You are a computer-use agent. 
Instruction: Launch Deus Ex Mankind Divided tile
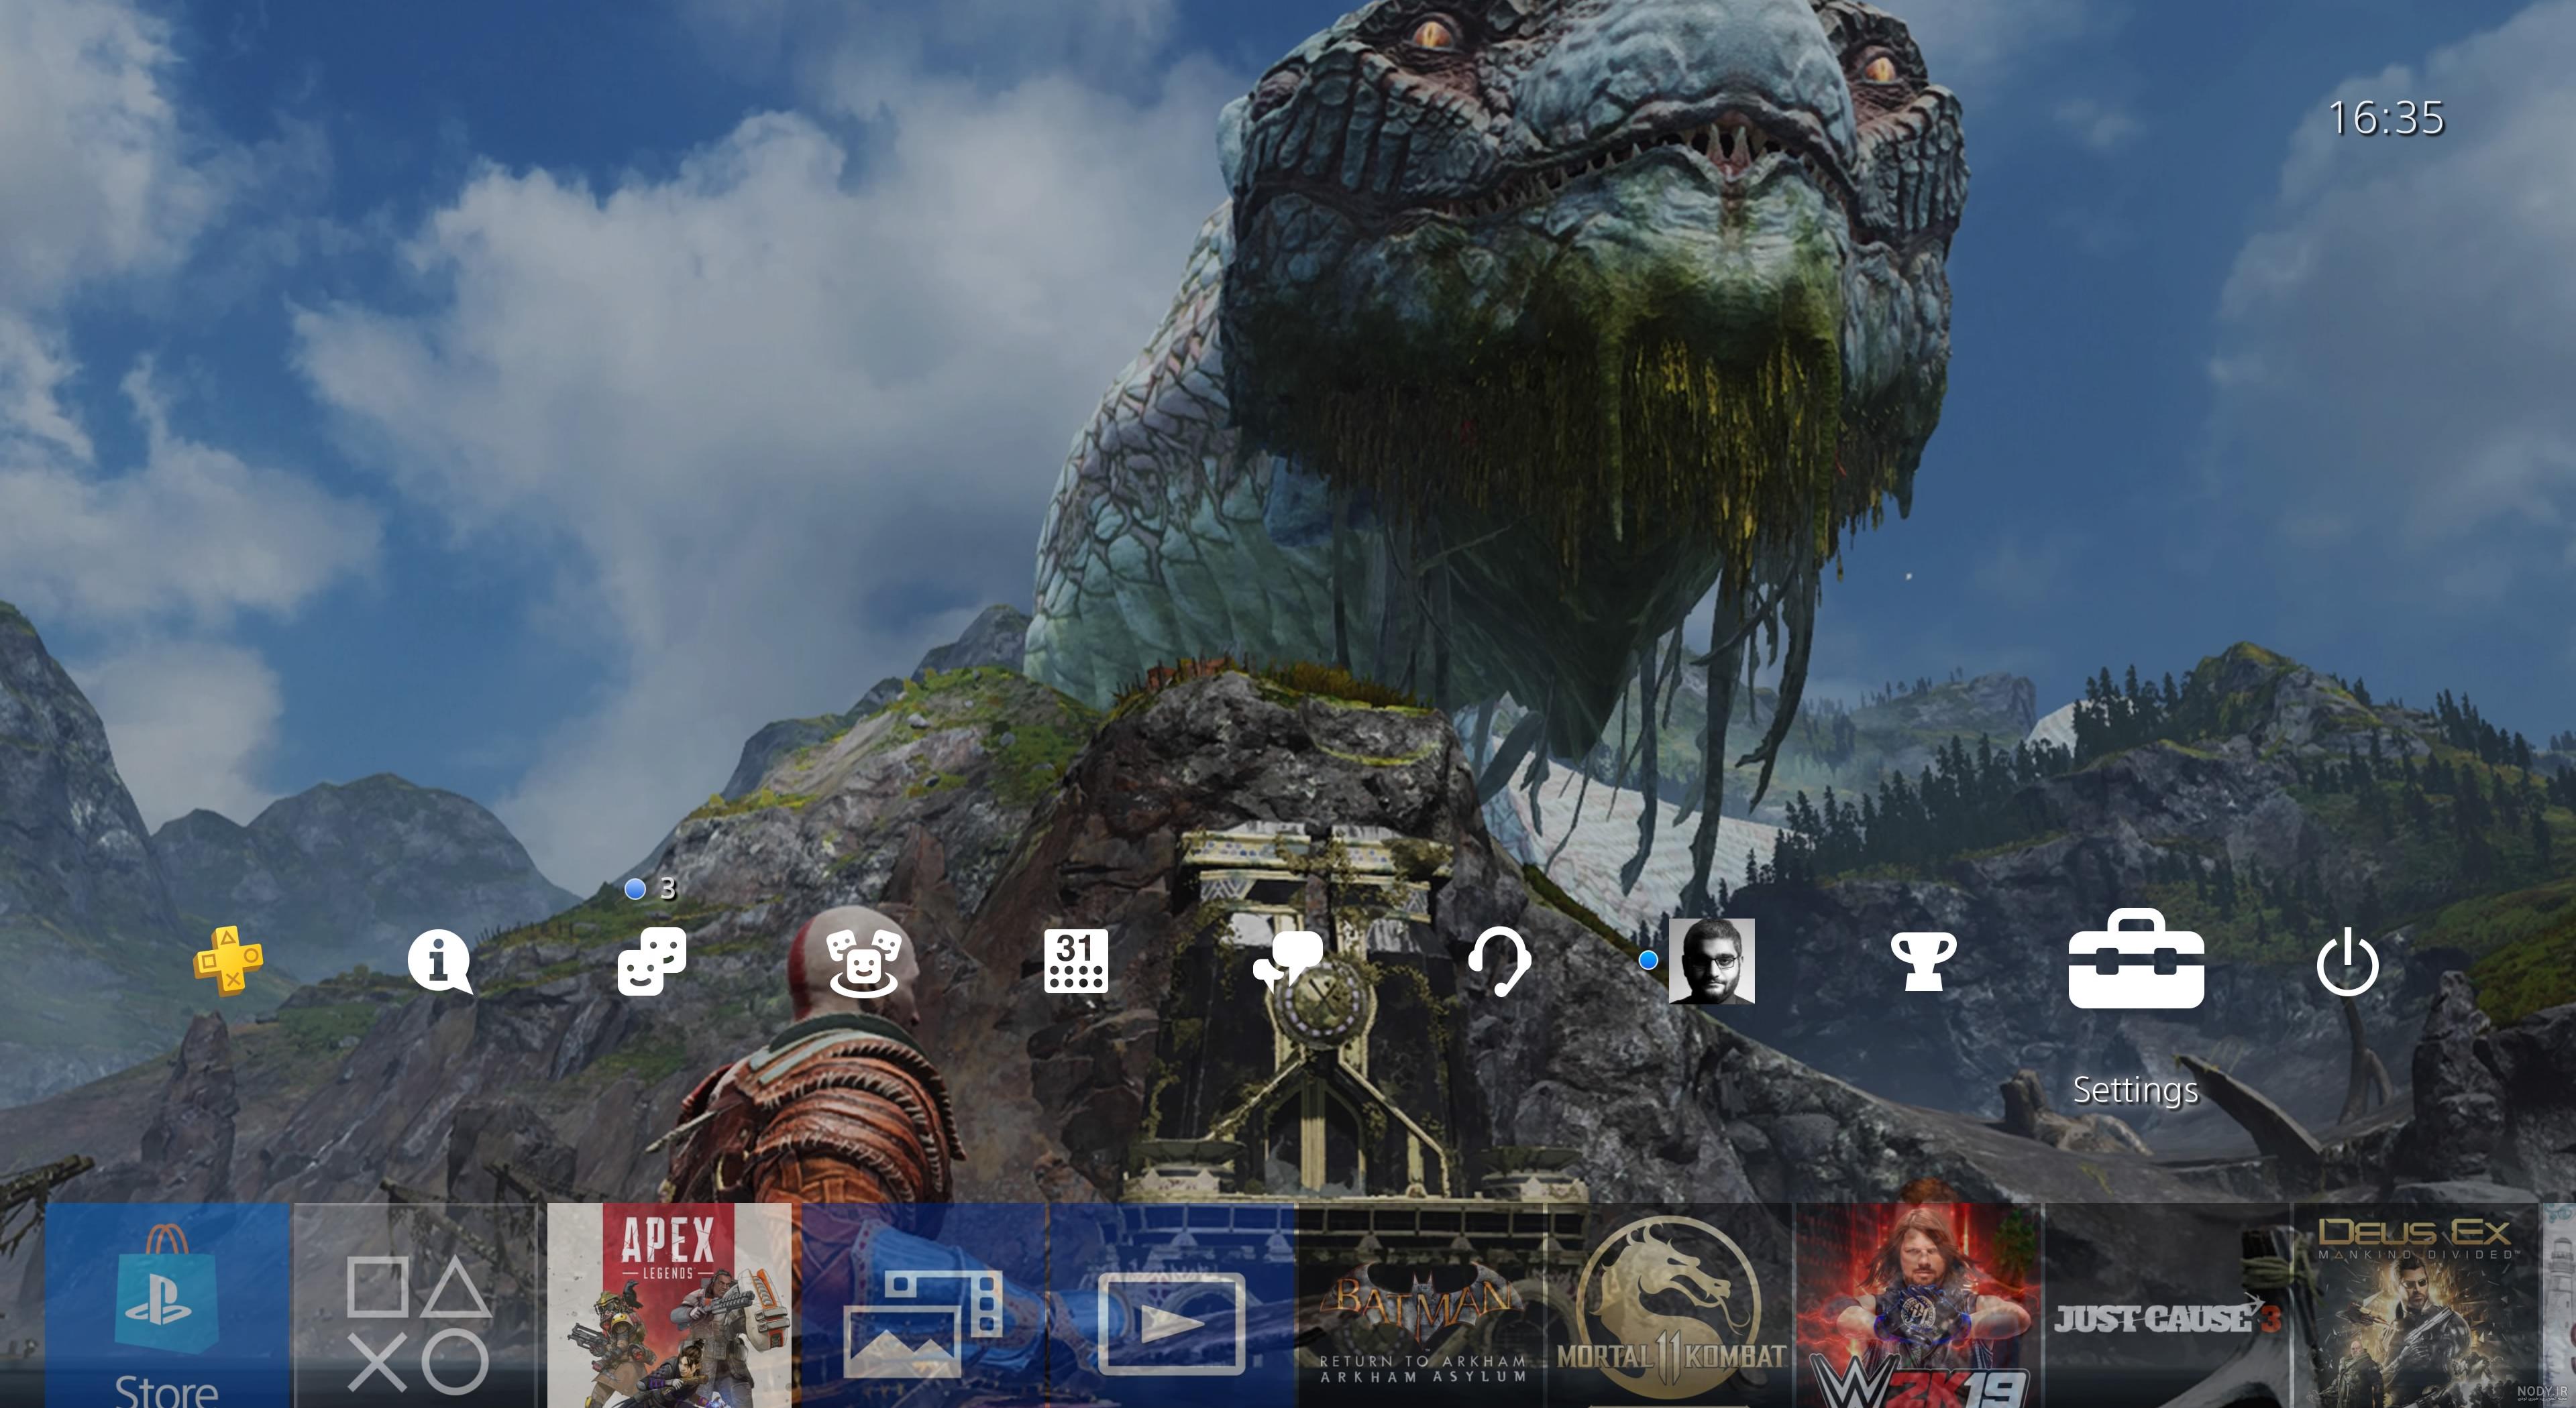click(2415, 1305)
